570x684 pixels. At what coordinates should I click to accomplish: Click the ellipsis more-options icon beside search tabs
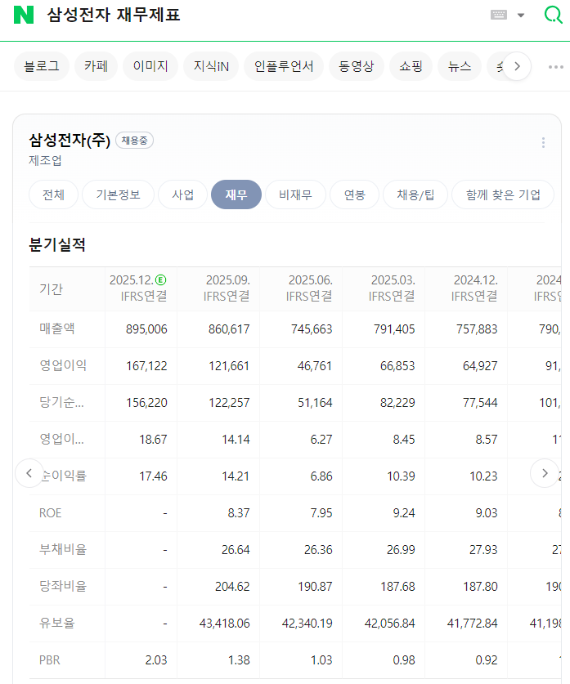[x=557, y=66]
